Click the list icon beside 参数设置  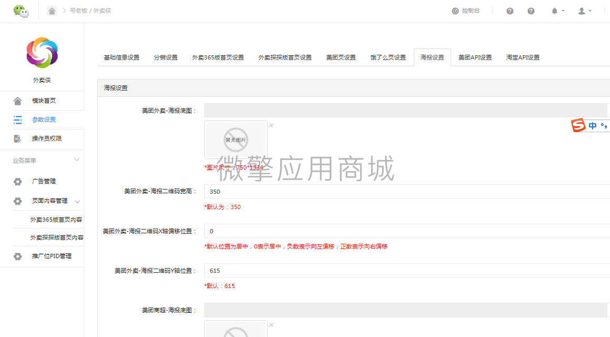click(17, 120)
